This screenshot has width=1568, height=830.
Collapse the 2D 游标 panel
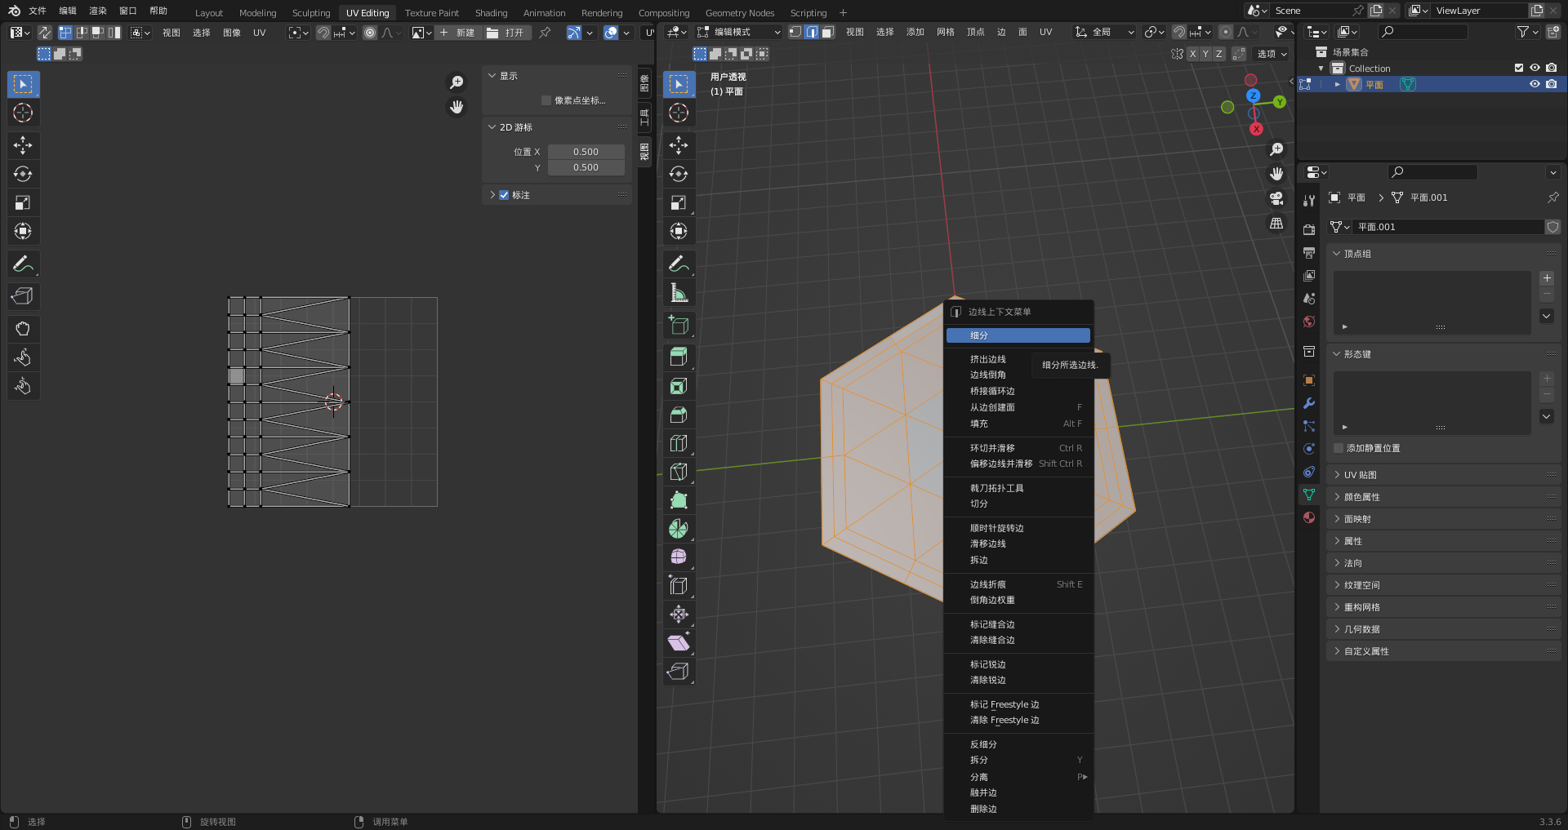tap(556, 127)
